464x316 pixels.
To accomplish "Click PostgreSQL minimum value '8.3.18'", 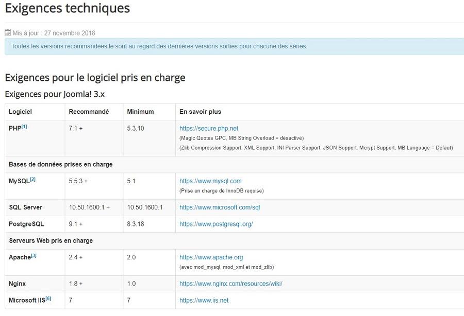I will [136, 224].
